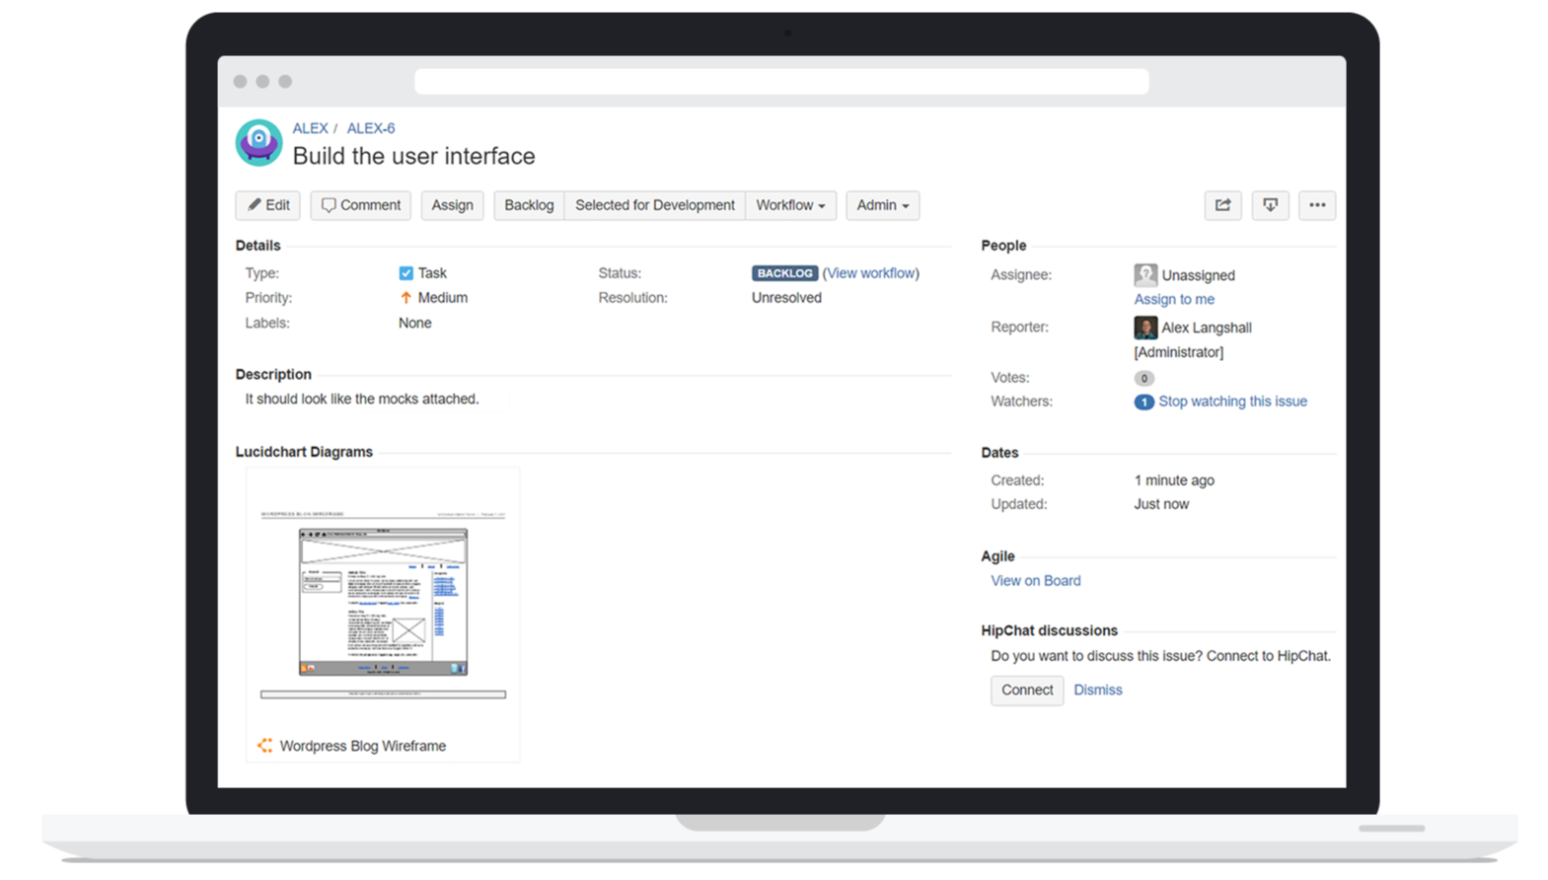The width and height of the screenshot is (1548, 880).
Task: Click the Details section heading
Action: (258, 246)
